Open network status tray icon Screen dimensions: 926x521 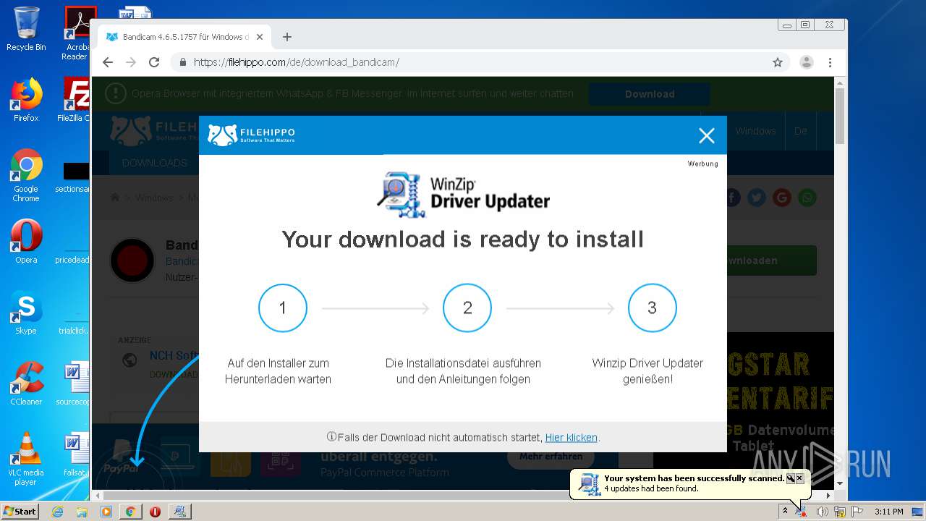(840, 512)
